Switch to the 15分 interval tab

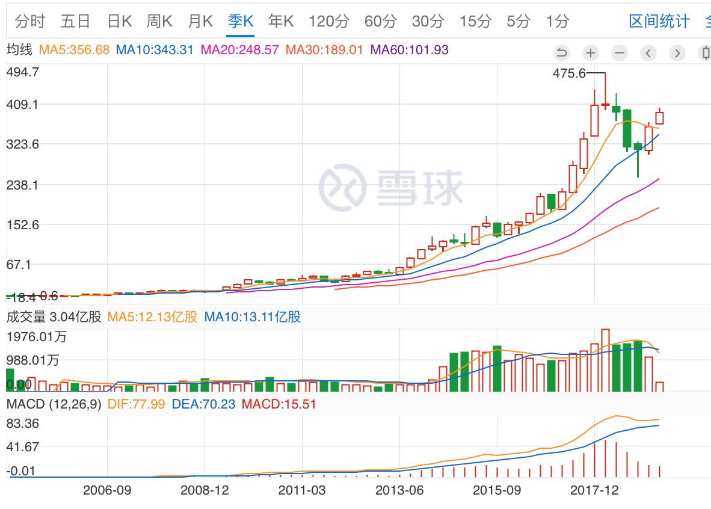475,21
